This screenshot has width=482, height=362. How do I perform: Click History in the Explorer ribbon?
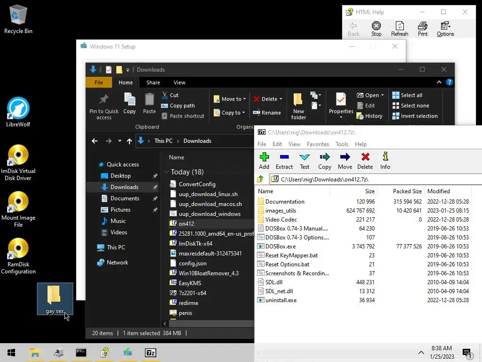pos(369,116)
